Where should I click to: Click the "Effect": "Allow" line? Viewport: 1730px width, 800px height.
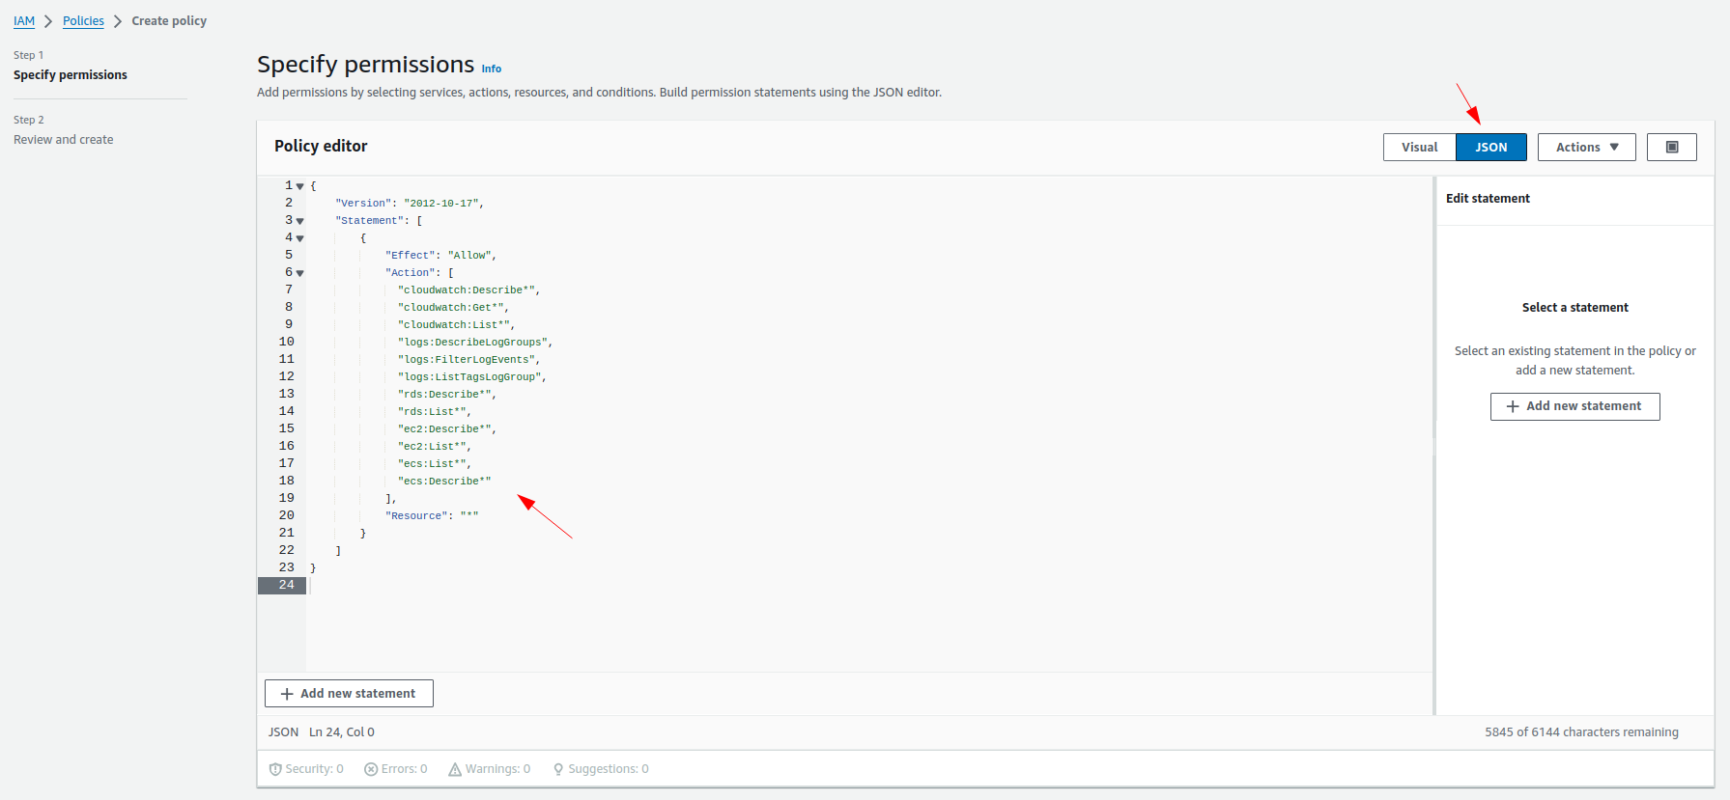pyautogui.click(x=440, y=256)
